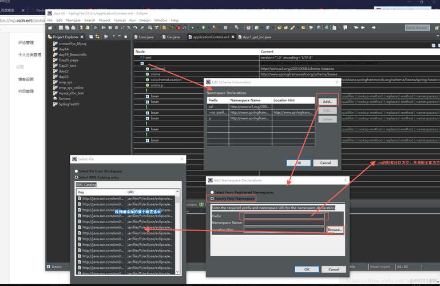440x286 pixels.
Task: Switch to the Car.java editor tab
Action: point(173,37)
